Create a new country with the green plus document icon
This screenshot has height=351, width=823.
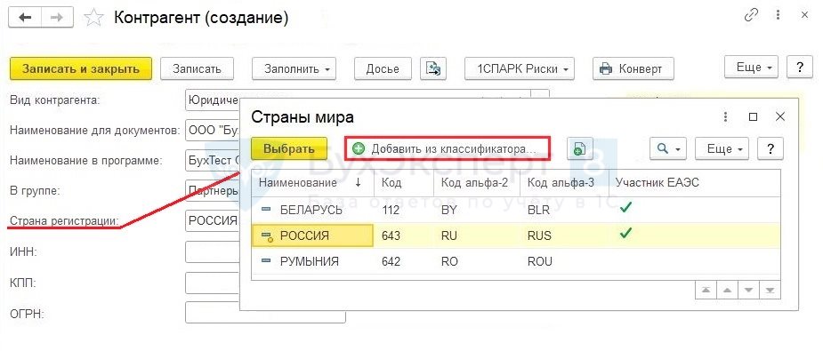[579, 148]
